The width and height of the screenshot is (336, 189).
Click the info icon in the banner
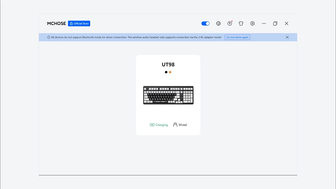click(x=49, y=37)
